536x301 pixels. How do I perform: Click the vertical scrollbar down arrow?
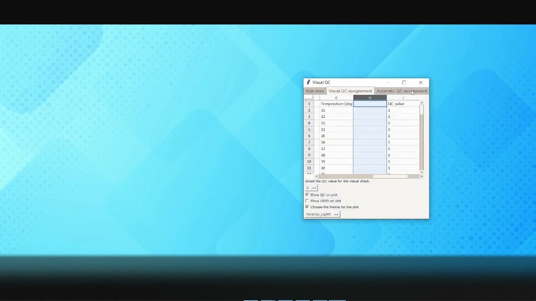tap(421, 172)
